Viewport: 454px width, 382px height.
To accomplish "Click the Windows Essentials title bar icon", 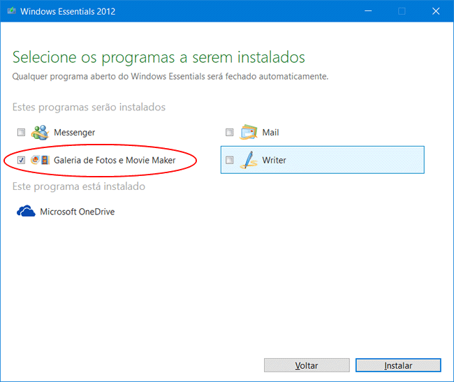I will click(x=12, y=11).
